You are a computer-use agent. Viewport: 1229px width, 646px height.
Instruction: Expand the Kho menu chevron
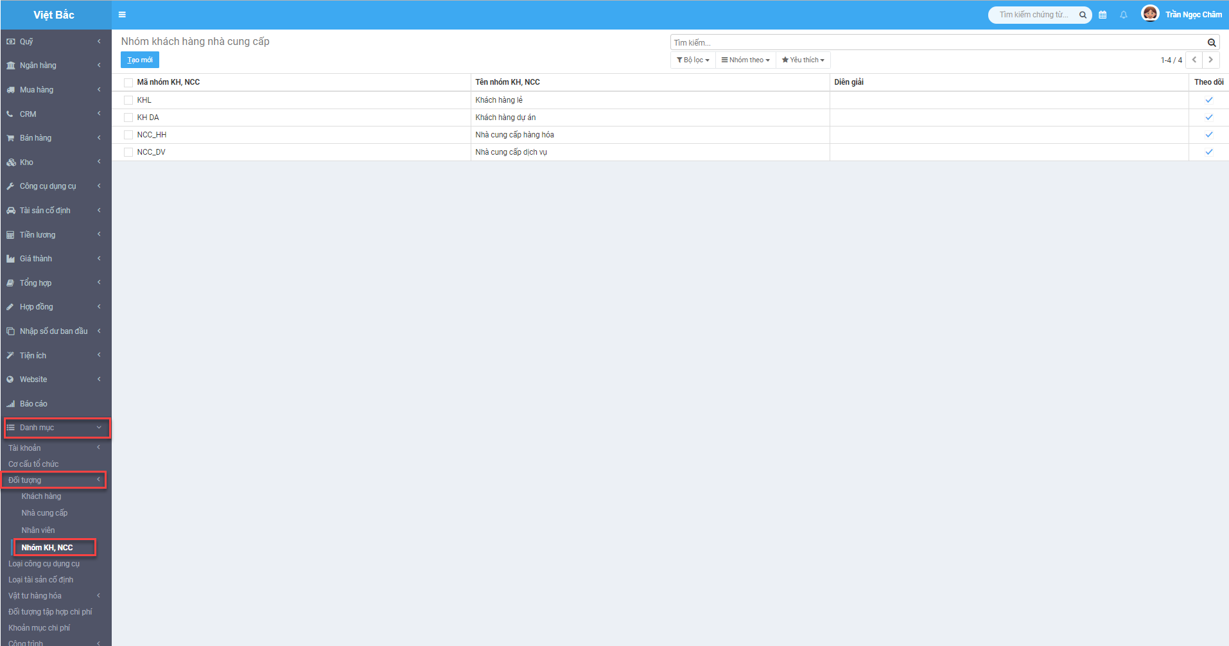99,162
